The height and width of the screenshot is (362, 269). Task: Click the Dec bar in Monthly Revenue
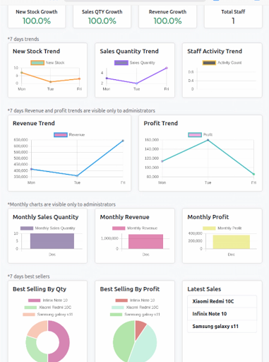[x=145, y=242]
